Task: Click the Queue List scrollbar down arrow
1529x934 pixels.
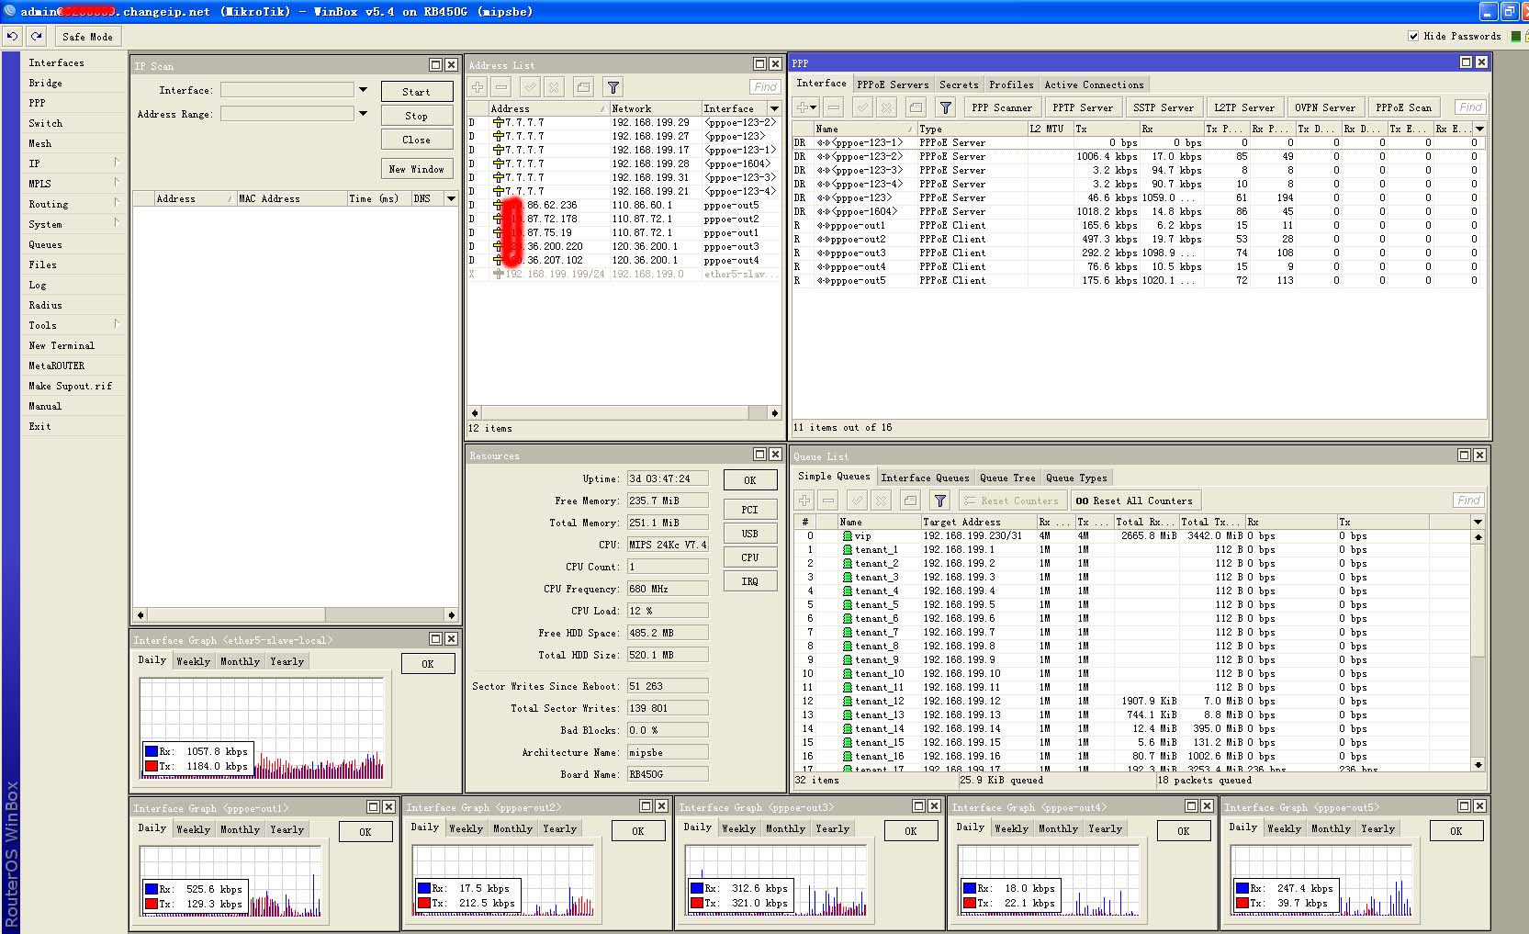Action: click(1478, 764)
